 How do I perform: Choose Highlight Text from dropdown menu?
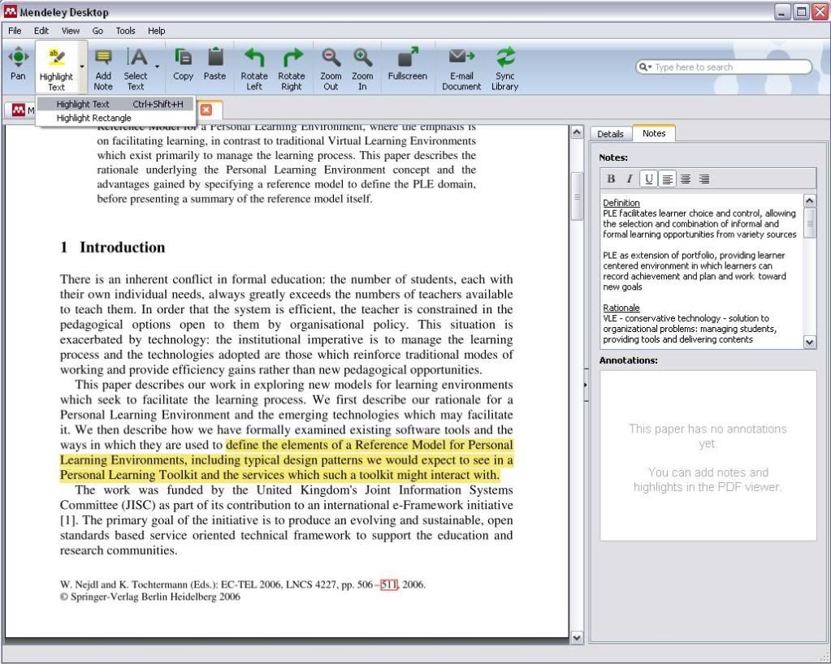pyautogui.click(x=115, y=105)
